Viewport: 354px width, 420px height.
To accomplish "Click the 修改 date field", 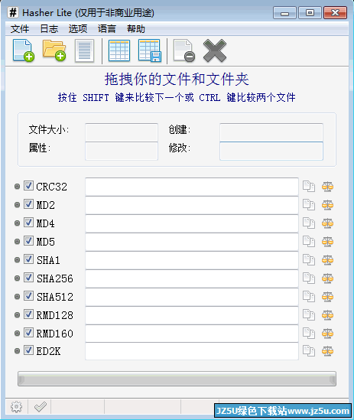I will point(271,151).
